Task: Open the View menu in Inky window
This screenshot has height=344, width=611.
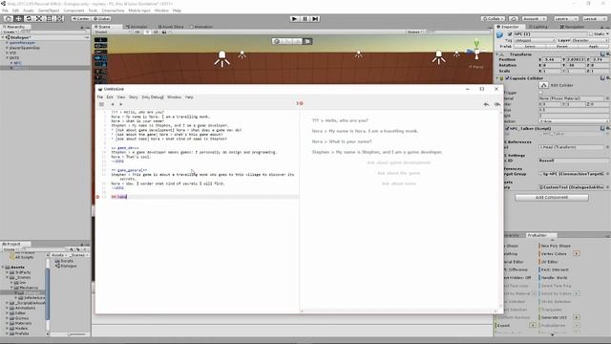Action: 121,97
